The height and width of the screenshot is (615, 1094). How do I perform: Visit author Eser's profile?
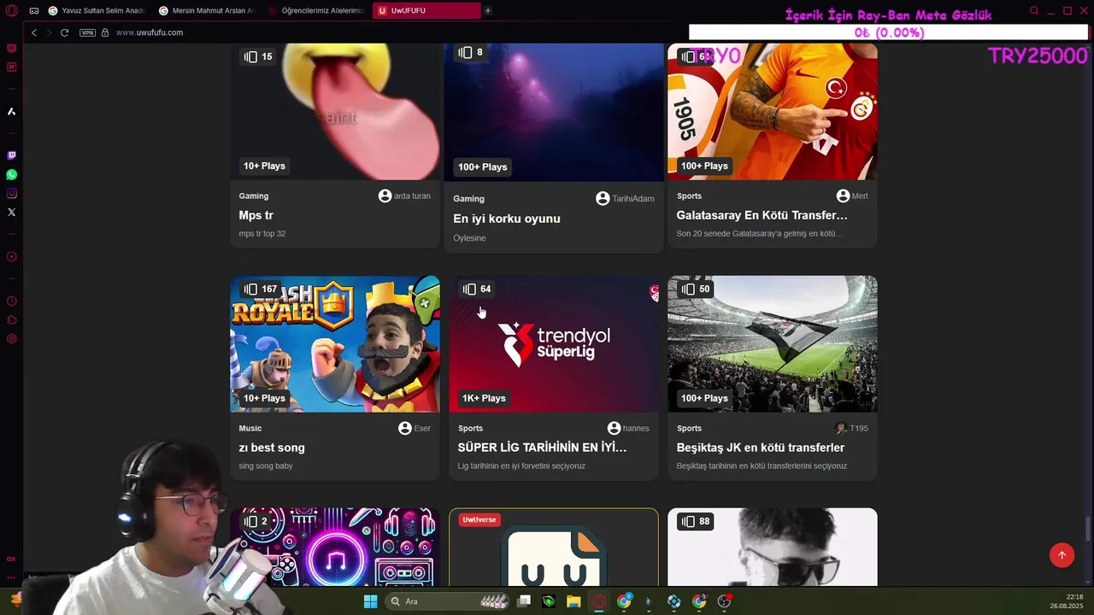pos(415,428)
